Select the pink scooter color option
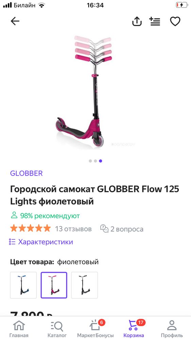This screenshot has height=341, width=191. coord(54,285)
